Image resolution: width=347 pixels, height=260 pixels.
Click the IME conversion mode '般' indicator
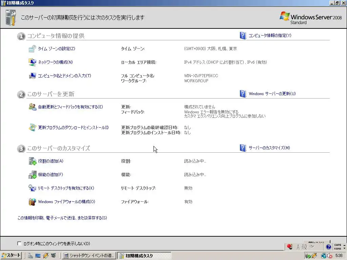point(305,247)
